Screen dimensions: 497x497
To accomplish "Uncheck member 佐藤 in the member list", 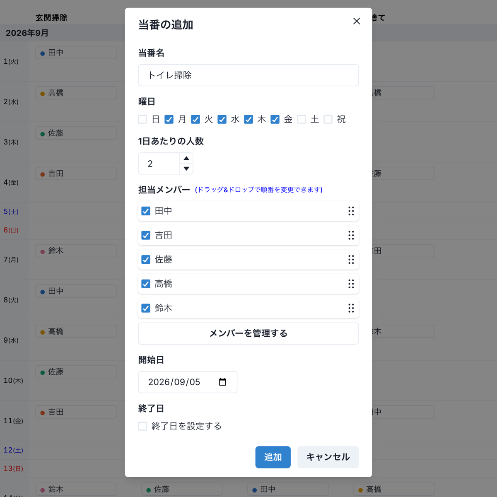I will pos(146,260).
